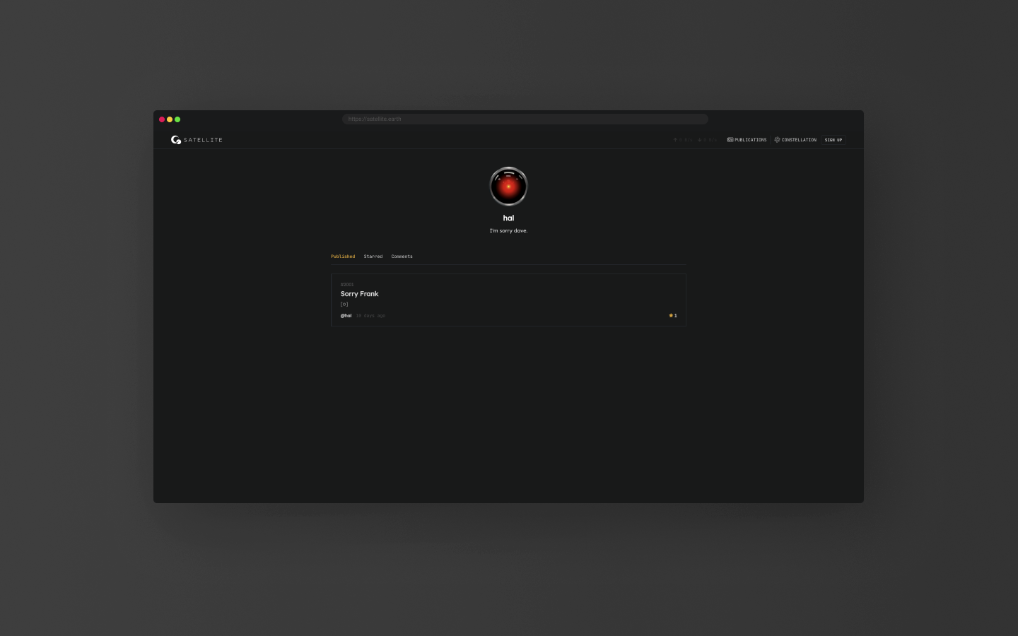Click the @hal author link
Image resolution: width=1018 pixels, height=636 pixels.
(x=346, y=316)
